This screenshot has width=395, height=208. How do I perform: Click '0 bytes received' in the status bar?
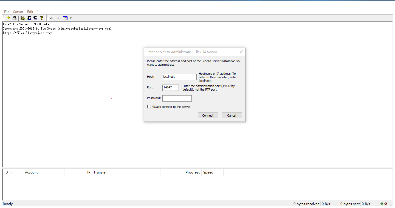306,204
